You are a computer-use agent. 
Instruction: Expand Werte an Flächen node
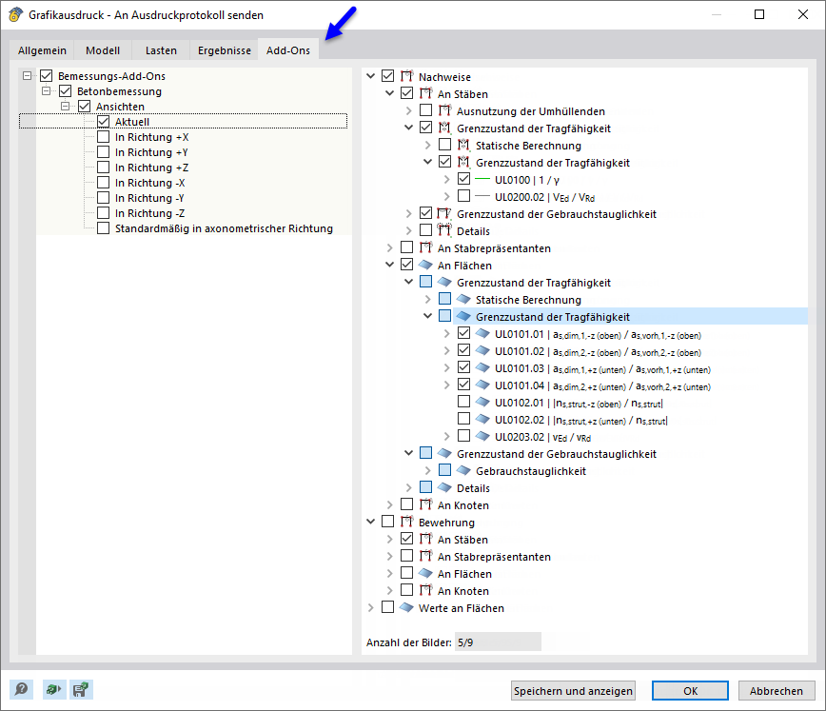click(371, 607)
